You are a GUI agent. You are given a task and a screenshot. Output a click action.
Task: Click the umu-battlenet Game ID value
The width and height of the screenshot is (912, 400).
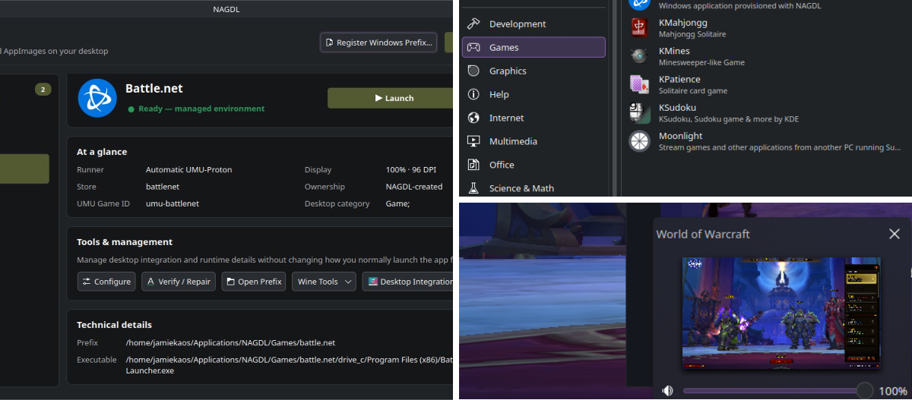coord(173,203)
